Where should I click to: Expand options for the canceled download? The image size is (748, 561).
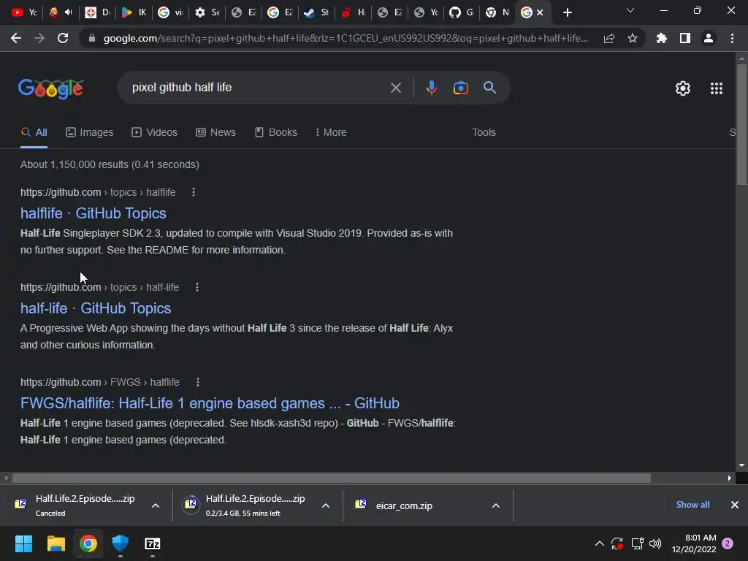[x=156, y=505]
